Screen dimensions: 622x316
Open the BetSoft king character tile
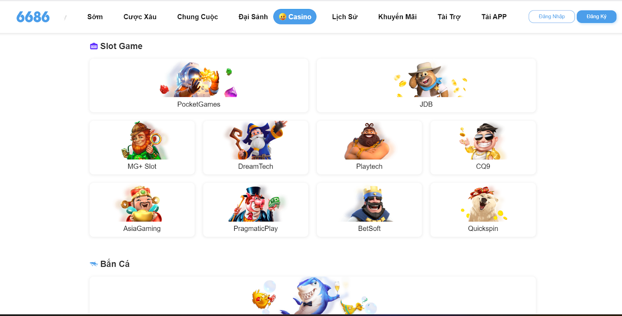[369, 210]
